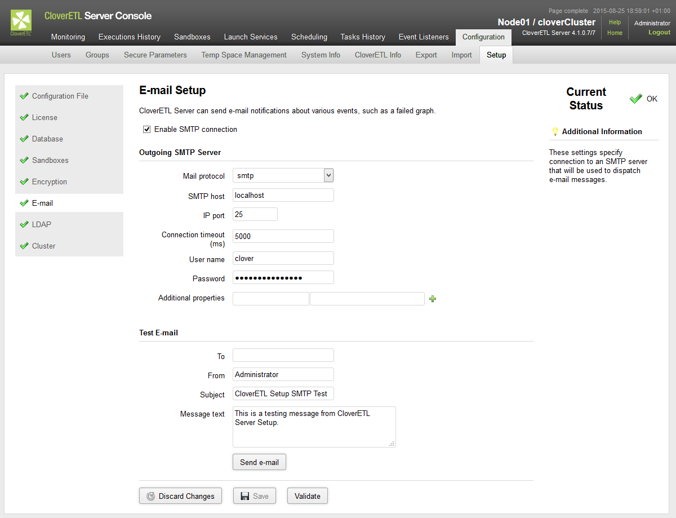
Task: Click Node01 / cloverCluster heading
Action: (546, 22)
